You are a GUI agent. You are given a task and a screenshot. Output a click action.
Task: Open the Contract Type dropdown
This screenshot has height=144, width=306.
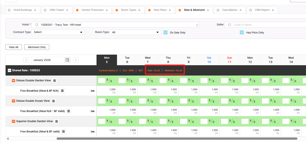(58, 32)
